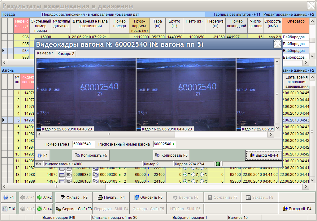Click the Номер вагона input field
Viewport: 317px width, 221px height.
click(x=84, y=144)
